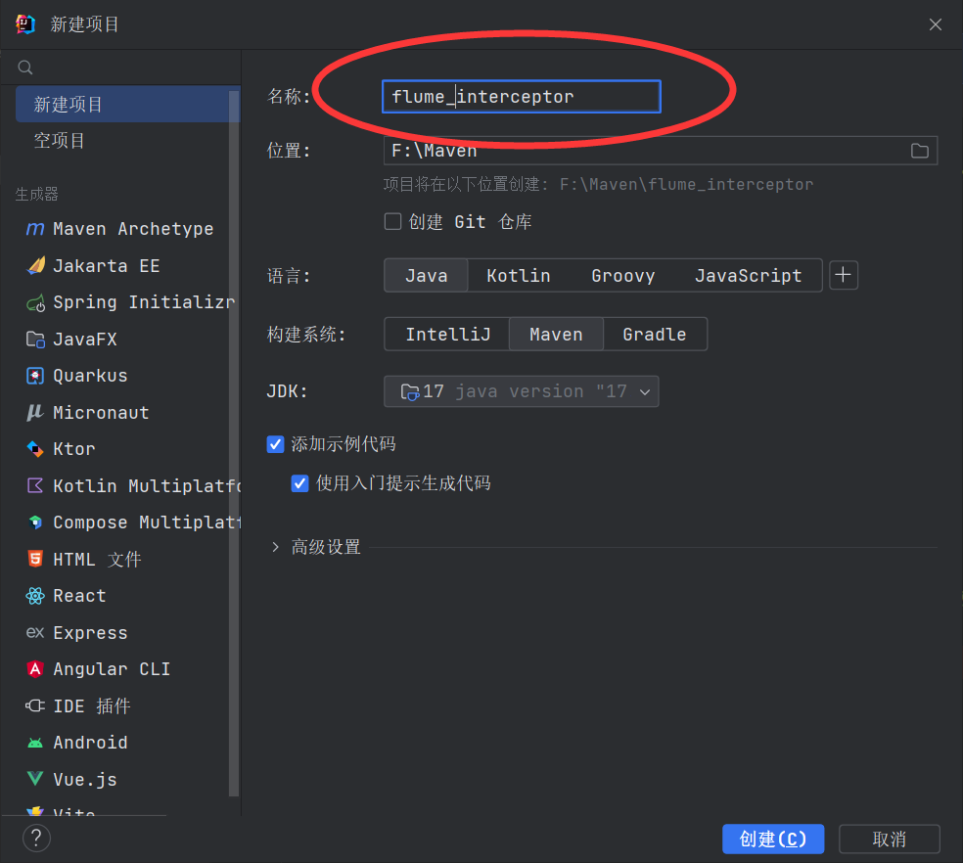
Task: Click the Spring Initializr leaf icon
Action: (x=35, y=302)
